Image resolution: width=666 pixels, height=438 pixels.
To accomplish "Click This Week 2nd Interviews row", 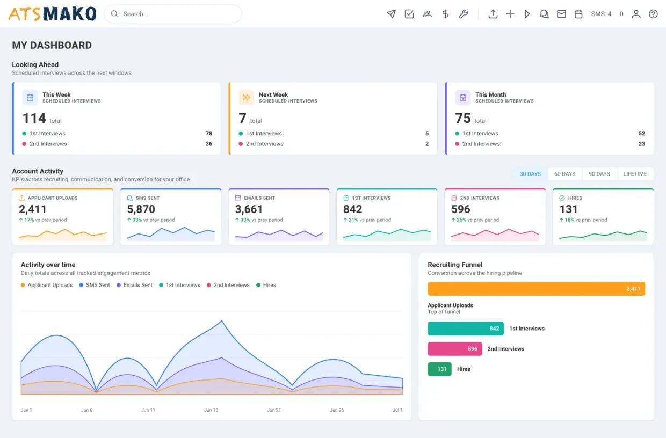I will [x=117, y=144].
